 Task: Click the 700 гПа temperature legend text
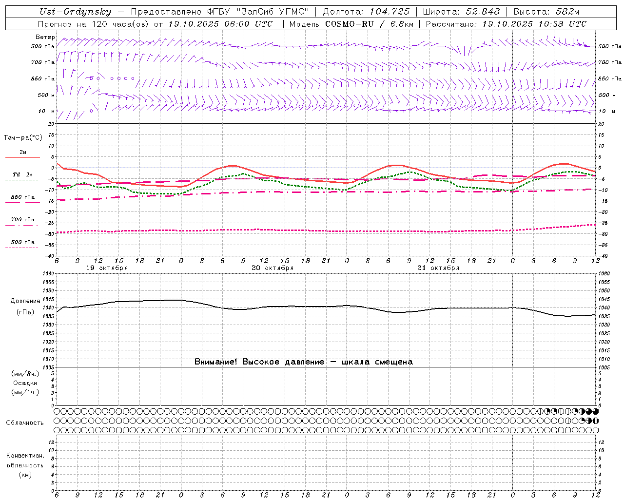coord(23,219)
